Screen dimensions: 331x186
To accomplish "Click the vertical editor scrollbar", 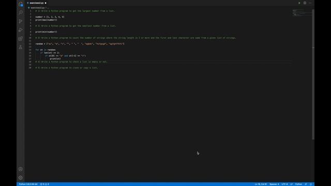I will tap(313, 74).
